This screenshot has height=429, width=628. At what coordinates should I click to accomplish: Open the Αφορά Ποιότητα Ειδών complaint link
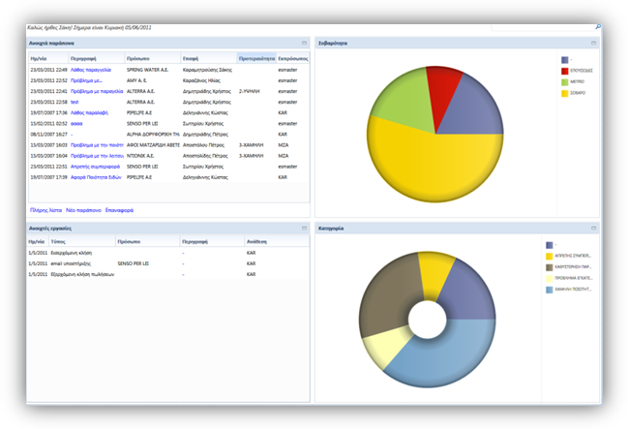pos(96,177)
